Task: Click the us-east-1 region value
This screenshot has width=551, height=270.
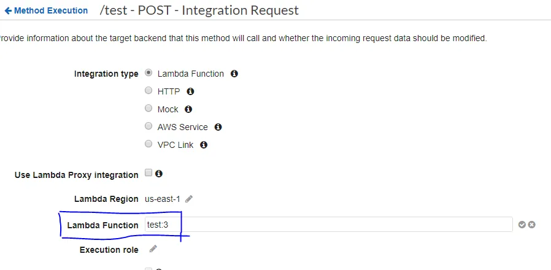Action: [163, 199]
